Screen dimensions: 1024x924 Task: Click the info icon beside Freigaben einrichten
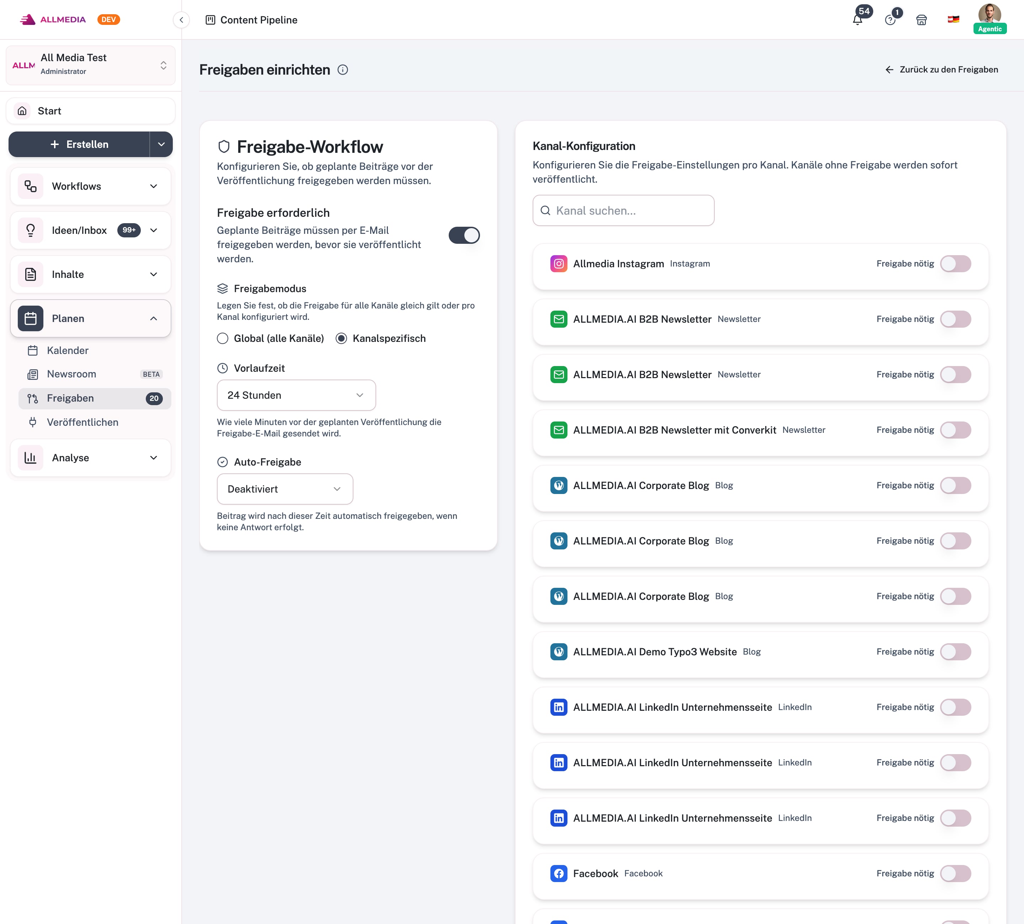click(343, 70)
